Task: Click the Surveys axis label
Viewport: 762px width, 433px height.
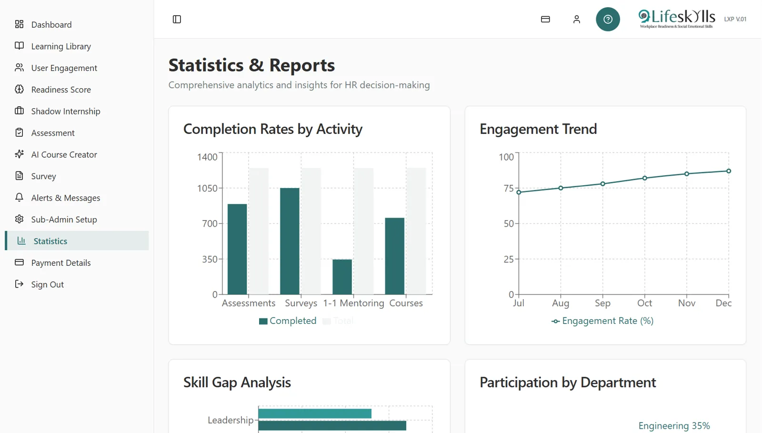Action: click(301, 303)
